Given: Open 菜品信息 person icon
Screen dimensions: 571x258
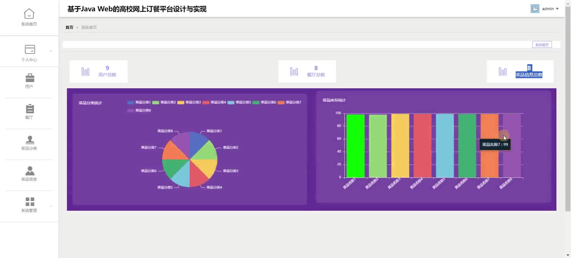Looking at the screenshot, I should 30,171.
